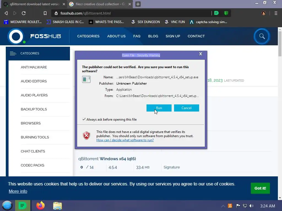This screenshot has width=282, height=211.
Task: Open the CONTACT navigation item
Action: pos(196,36)
